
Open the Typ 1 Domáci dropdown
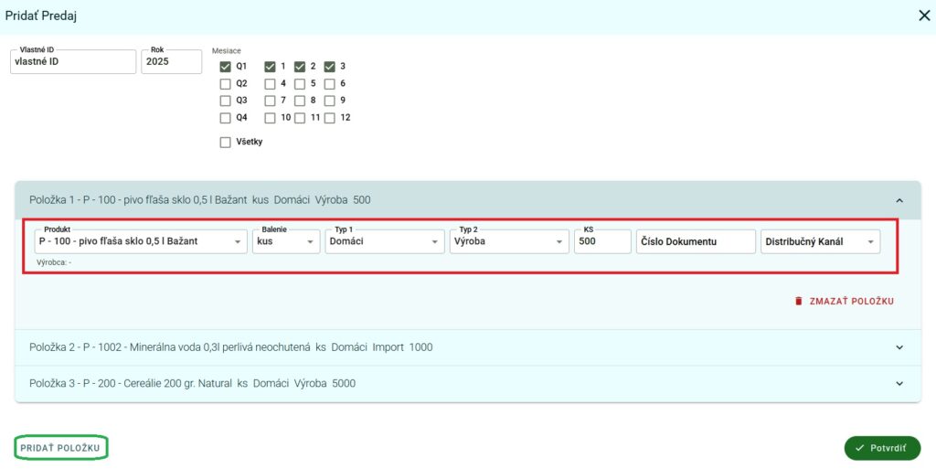point(384,242)
